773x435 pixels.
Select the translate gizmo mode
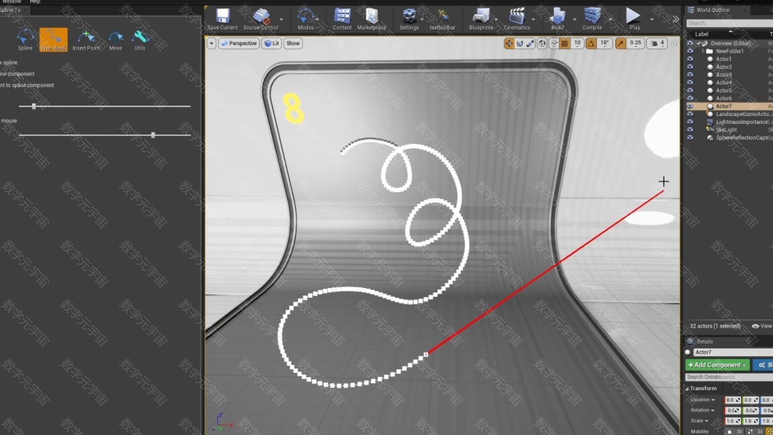click(509, 43)
